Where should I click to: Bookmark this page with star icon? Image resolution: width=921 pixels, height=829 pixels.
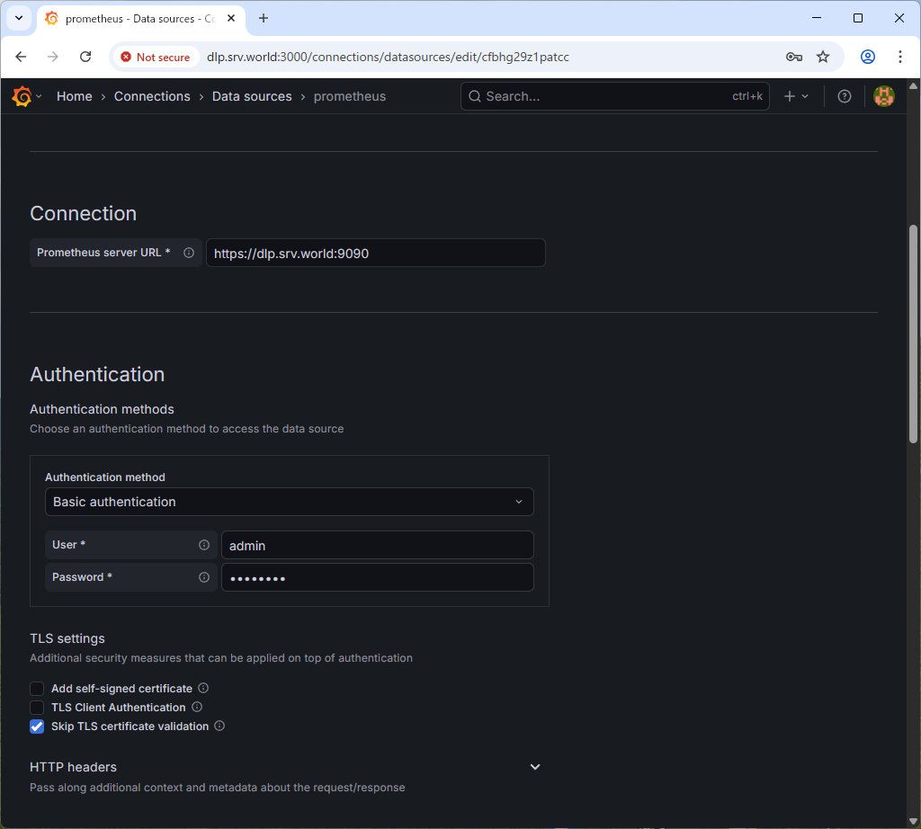point(823,57)
